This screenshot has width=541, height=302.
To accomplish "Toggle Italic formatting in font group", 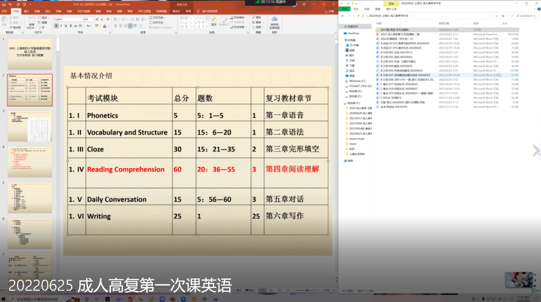I will [61, 26].
